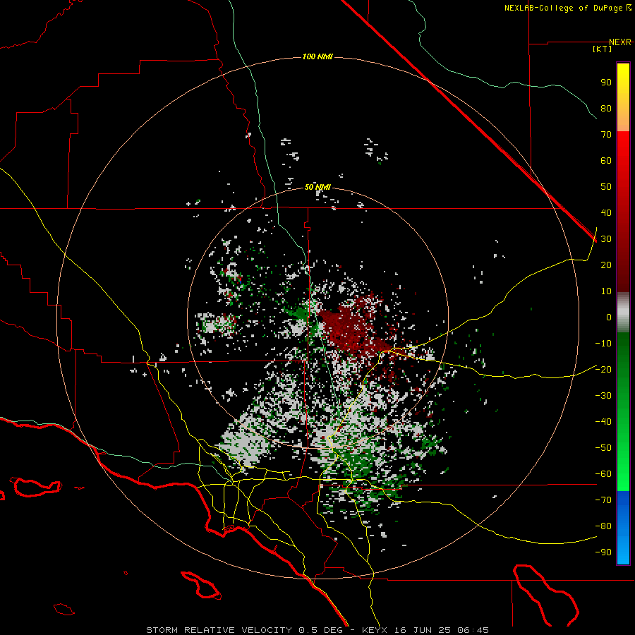Click the STORM RELATIVE VELOCITY product title
635x635 pixels.
(219, 630)
